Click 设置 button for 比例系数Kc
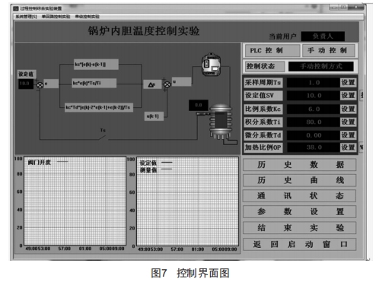This screenshot has height=282, width=379. (x=348, y=109)
